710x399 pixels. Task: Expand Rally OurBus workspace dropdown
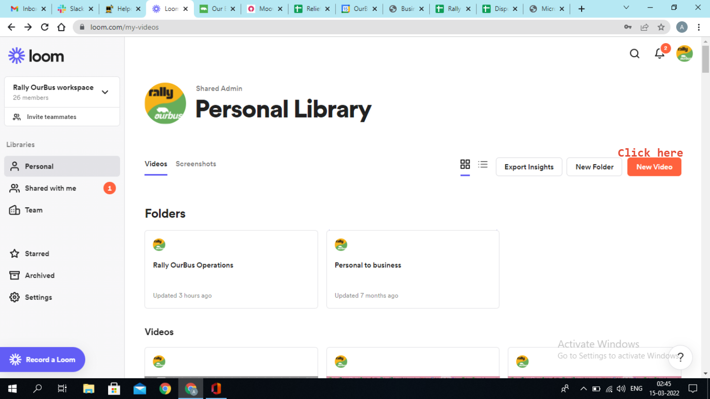(105, 92)
